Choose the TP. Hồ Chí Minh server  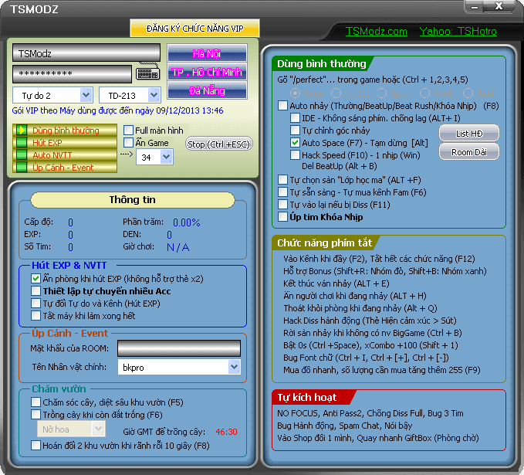click(x=207, y=72)
